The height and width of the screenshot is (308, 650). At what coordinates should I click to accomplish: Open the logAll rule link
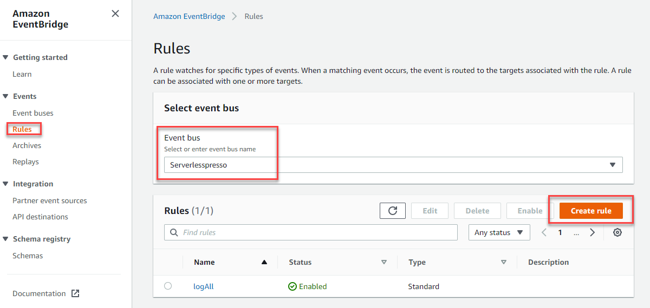click(204, 286)
